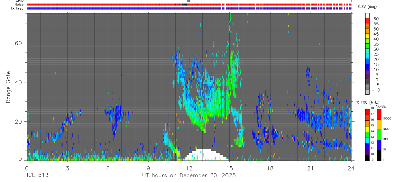Click the 'Range Gate' y-axis title
Screen dimensions: 395x182
[8, 87]
